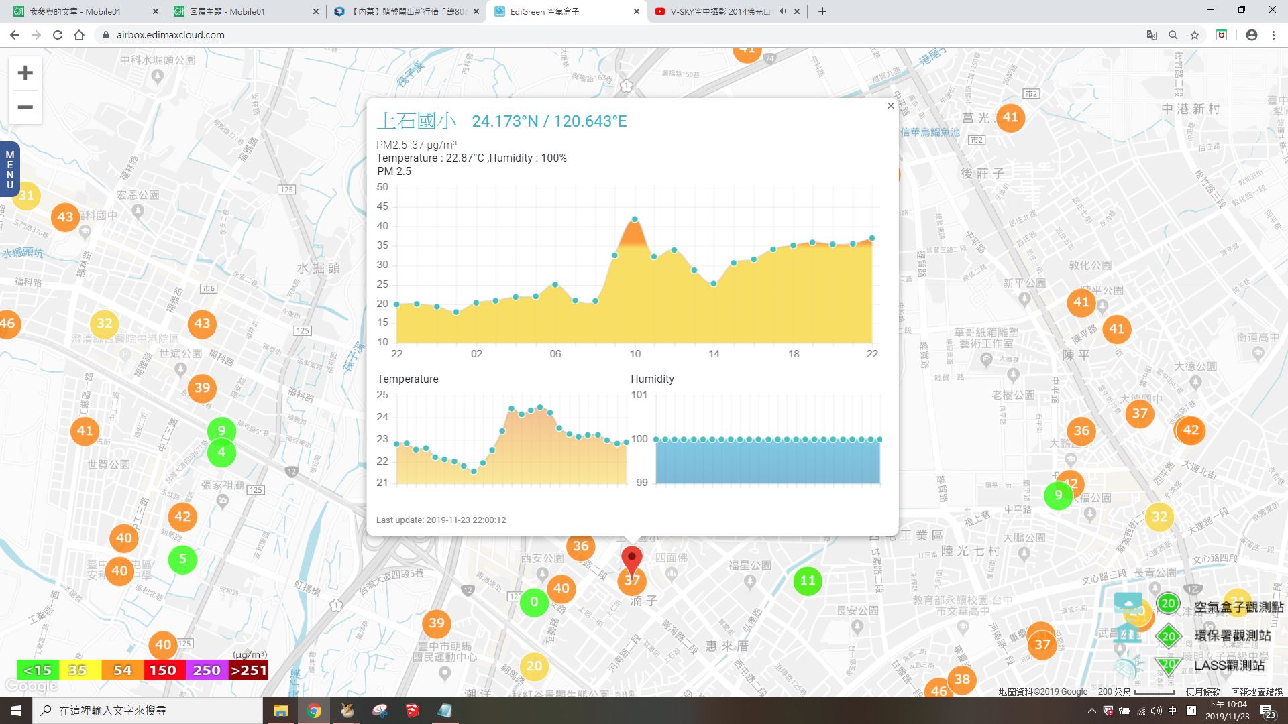Expand the side MENU tab
Image resolution: width=1288 pixels, height=724 pixels.
[x=9, y=170]
